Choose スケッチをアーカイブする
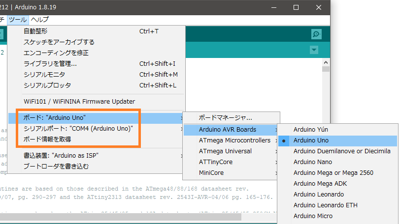 point(96,42)
